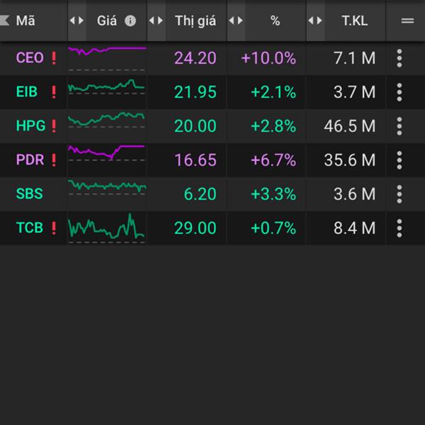The image size is (425, 425).
Task: Click the 3.7 M volume cell
Action: [355, 92]
